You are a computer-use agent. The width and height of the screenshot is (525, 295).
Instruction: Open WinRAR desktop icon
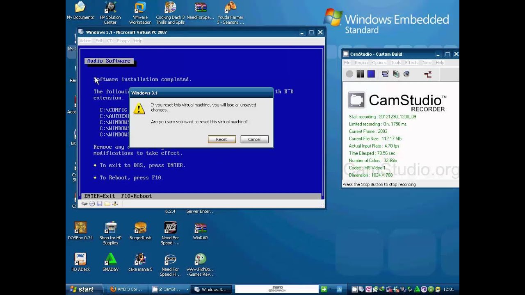(x=200, y=231)
